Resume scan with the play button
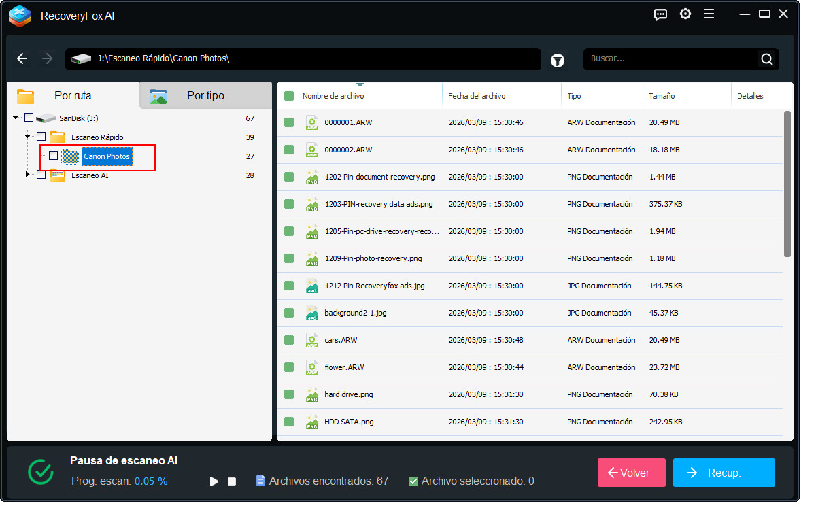This screenshot has height=510, width=816. pos(214,481)
